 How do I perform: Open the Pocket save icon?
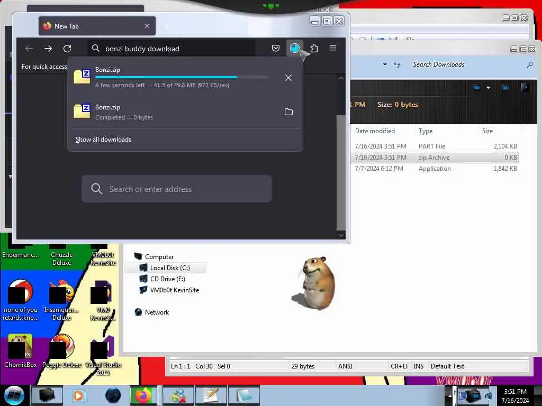click(275, 48)
